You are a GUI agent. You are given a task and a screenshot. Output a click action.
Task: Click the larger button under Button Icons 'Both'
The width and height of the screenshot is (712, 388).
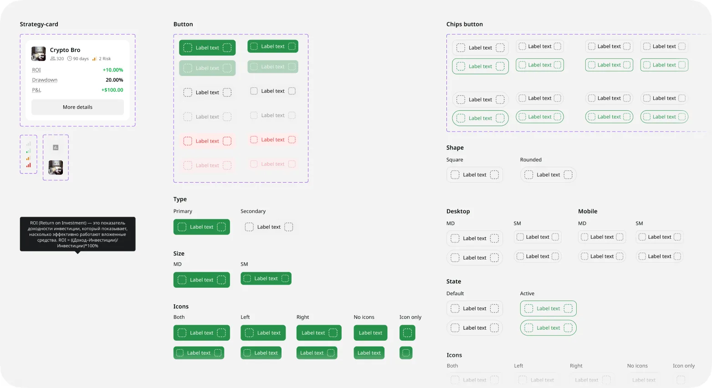pos(201,333)
